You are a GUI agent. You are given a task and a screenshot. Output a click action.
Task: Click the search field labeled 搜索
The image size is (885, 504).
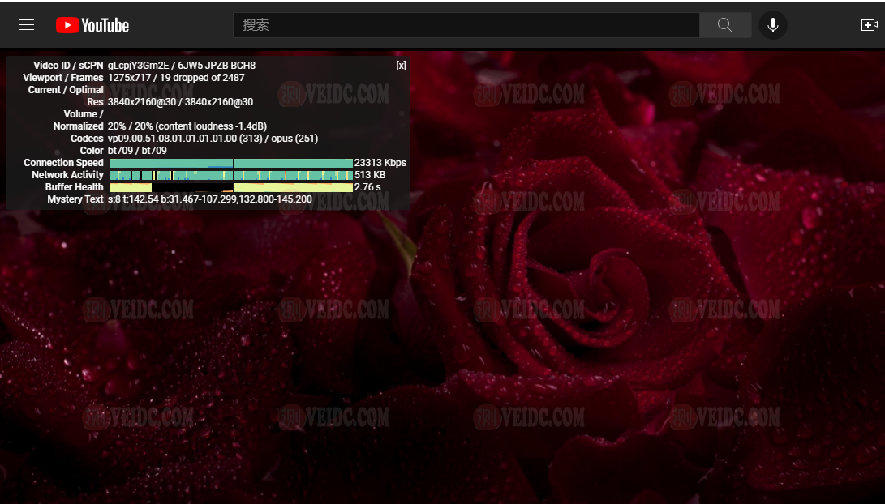[466, 25]
